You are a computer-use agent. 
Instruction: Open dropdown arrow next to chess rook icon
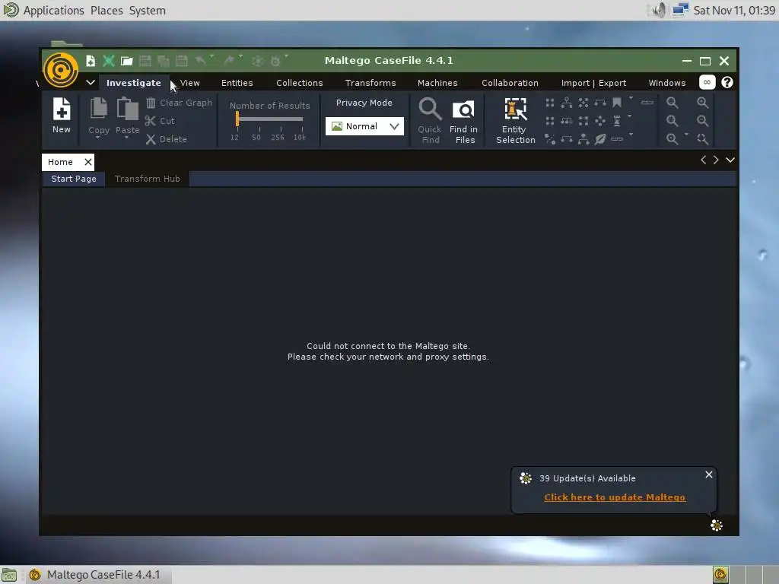[629, 116]
